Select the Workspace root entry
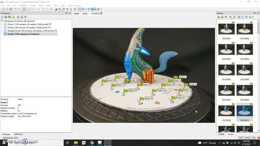Image resolution: width=260 pixels, height=146 pixels. [19, 21]
